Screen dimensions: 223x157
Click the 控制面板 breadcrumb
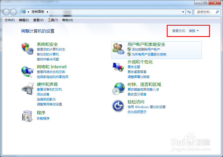tap(38, 12)
